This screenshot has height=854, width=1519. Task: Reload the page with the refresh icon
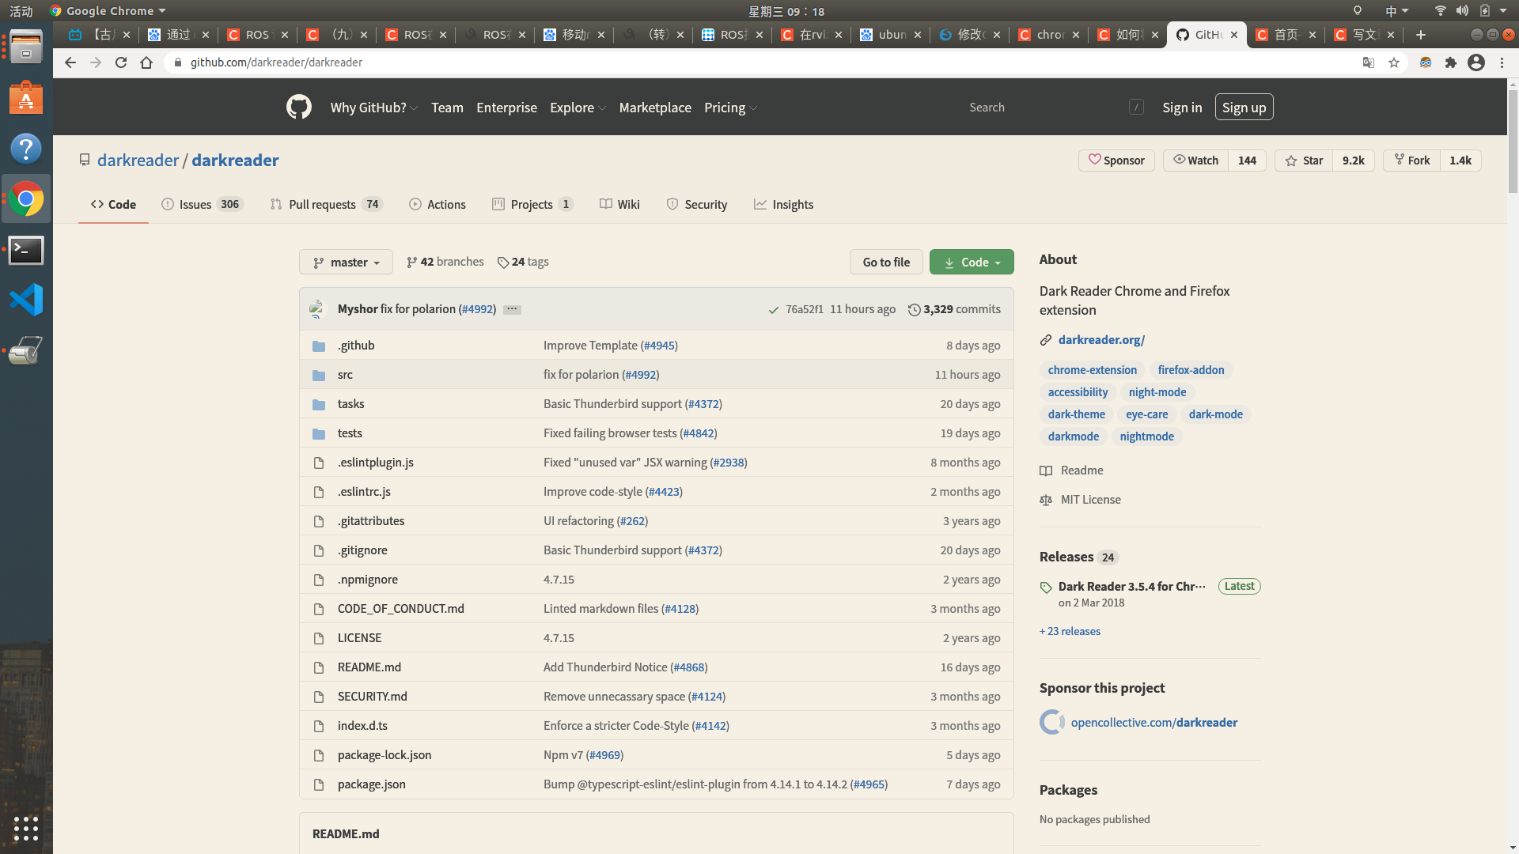[x=121, y=62]
